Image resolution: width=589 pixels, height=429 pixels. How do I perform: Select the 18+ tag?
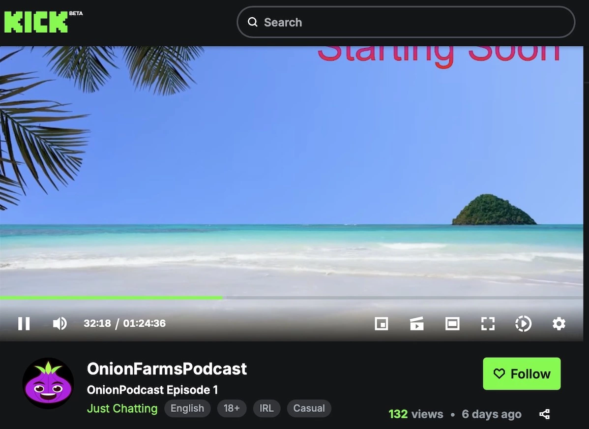[232, 408]
